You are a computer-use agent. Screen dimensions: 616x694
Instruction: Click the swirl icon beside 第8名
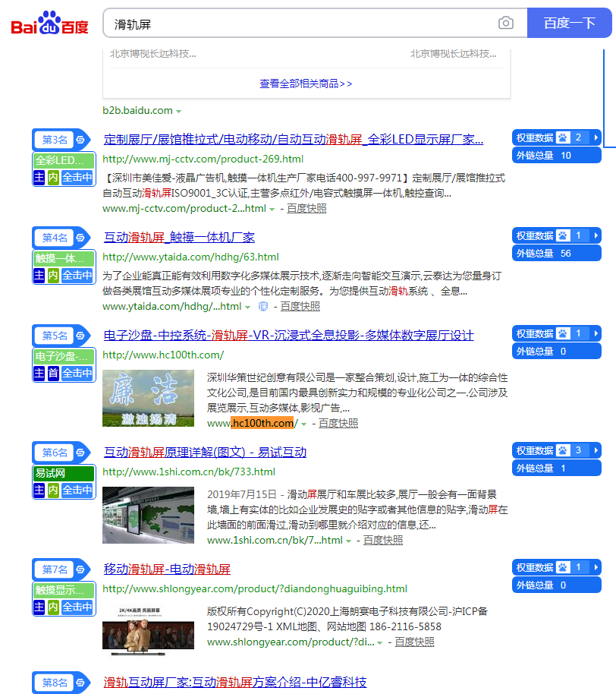(x=80, y=683)
